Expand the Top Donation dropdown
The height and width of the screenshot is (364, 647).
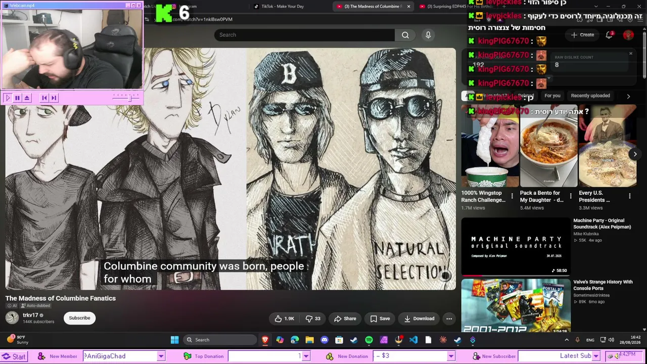point(306,356)
